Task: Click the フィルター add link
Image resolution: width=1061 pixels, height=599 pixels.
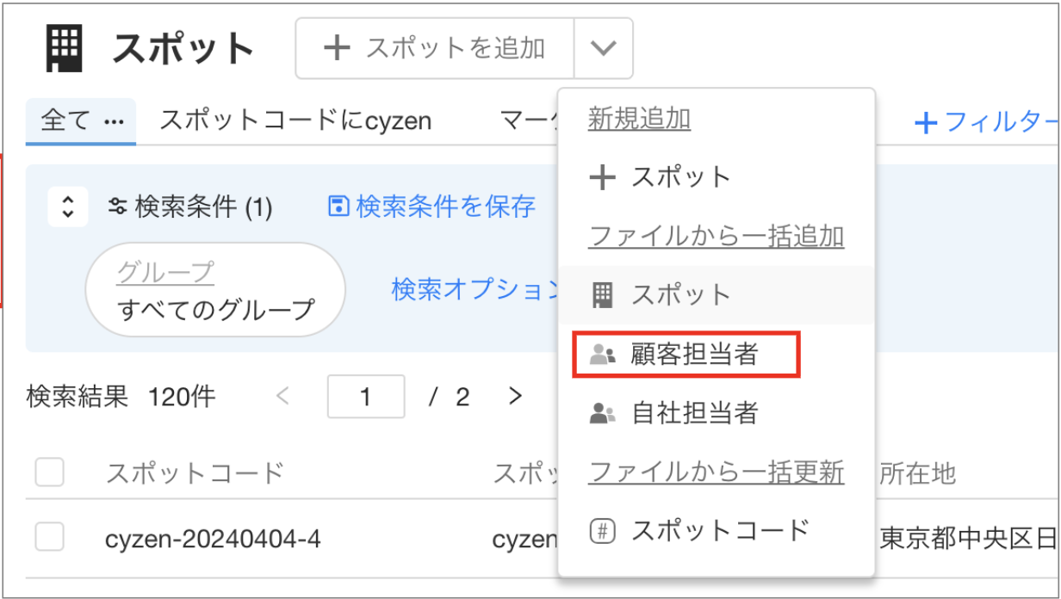Action: coord(985,122)
